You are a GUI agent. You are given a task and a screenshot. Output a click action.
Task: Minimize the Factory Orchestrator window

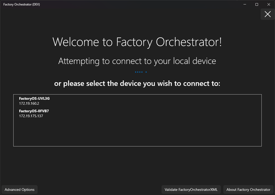point(245,4)
